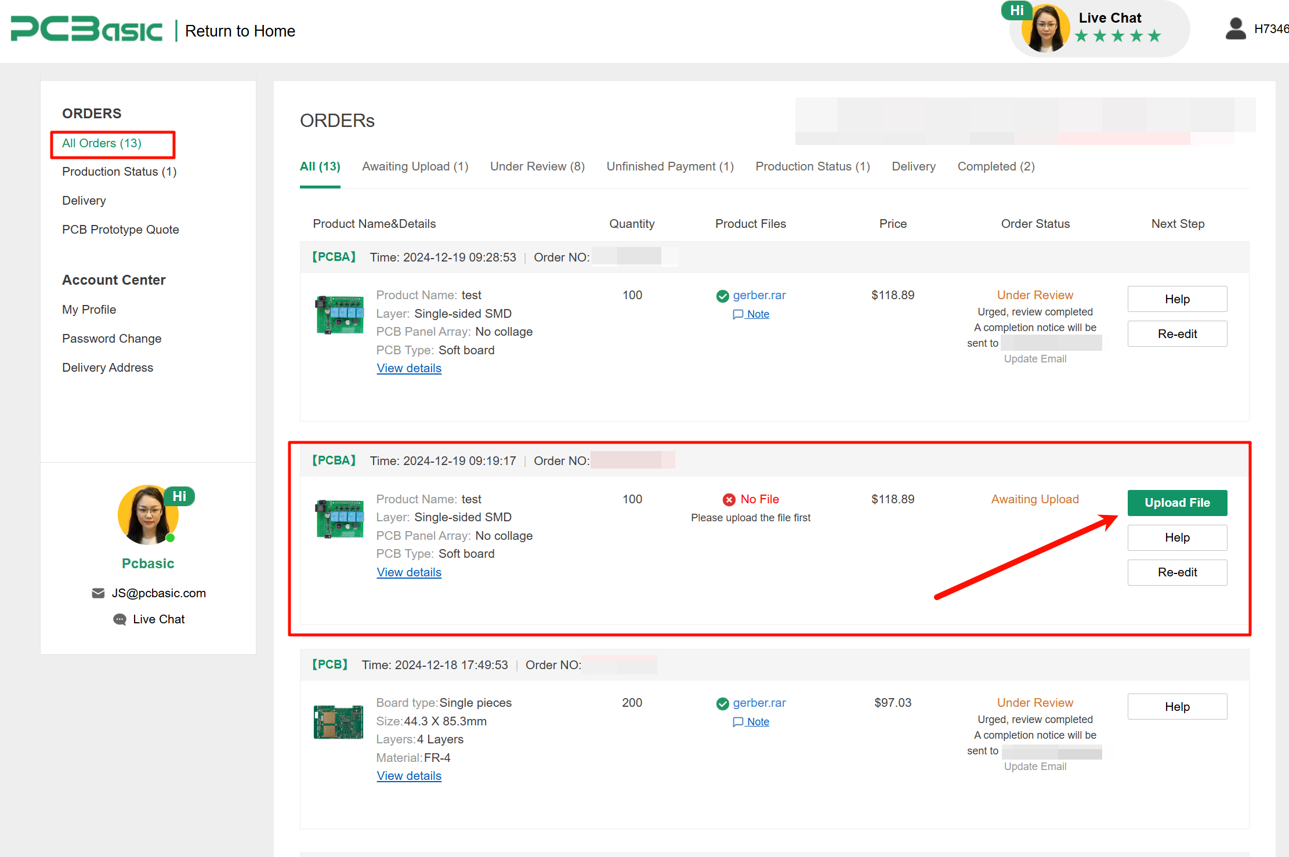Switch to All (13) tab
Image resolution: width=1289 pixels, height=857 pixels.
(320, 166)
